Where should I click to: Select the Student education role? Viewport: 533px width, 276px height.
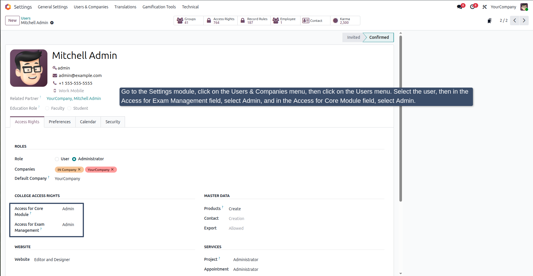click(69, 108)
